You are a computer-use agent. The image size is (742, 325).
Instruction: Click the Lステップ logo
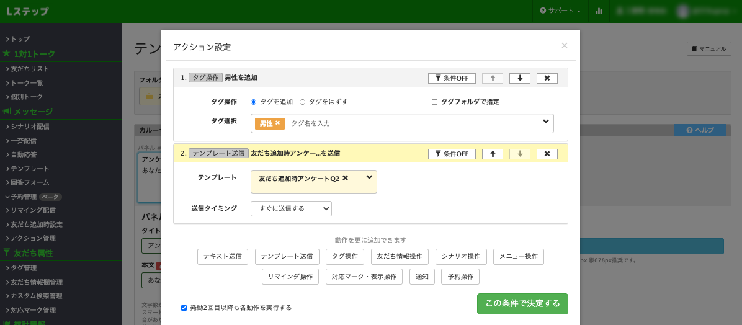pos(27,11)
